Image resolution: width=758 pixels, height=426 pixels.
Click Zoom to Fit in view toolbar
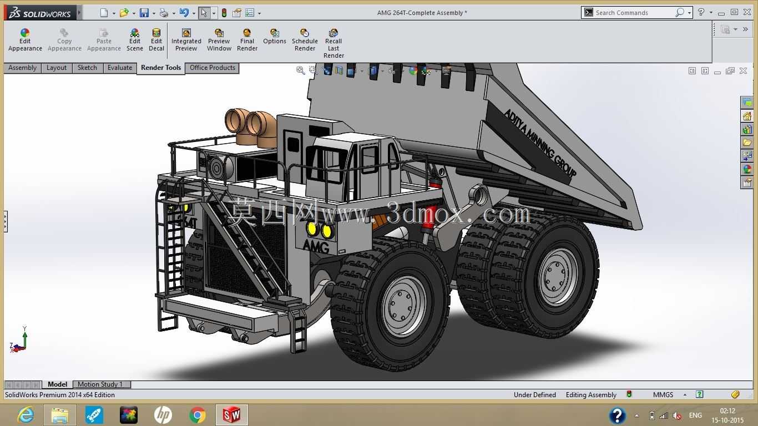pos(300,70)
